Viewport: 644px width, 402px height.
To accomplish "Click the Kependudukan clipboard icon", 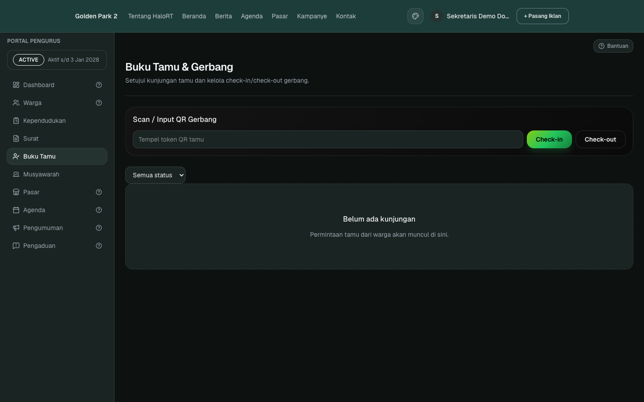I will [x=16, y=121].
